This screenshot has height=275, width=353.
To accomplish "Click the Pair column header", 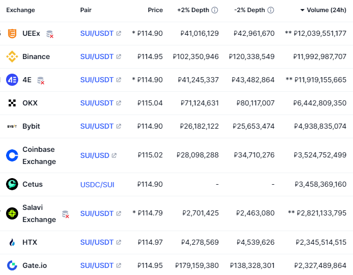I will 86,10.
